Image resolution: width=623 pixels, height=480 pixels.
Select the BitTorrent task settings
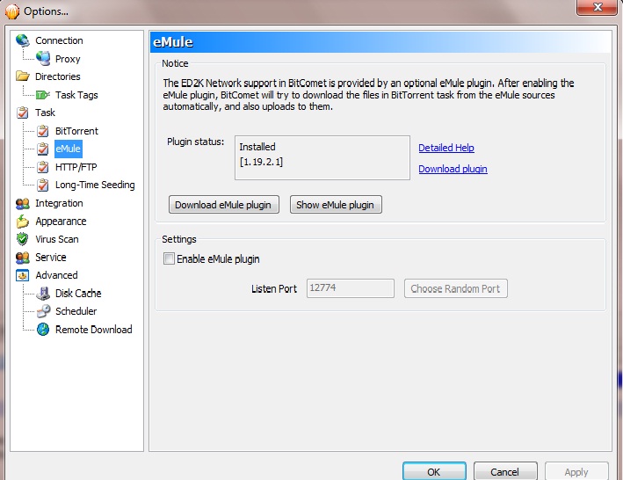pyautogui.click(x=76, y=131)
